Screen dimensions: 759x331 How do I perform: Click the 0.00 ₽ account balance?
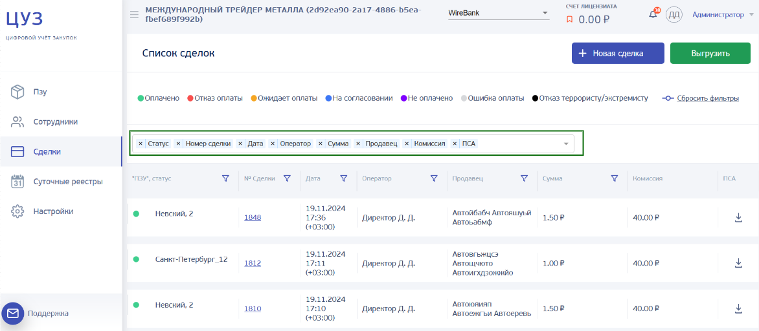pos(593,20)
